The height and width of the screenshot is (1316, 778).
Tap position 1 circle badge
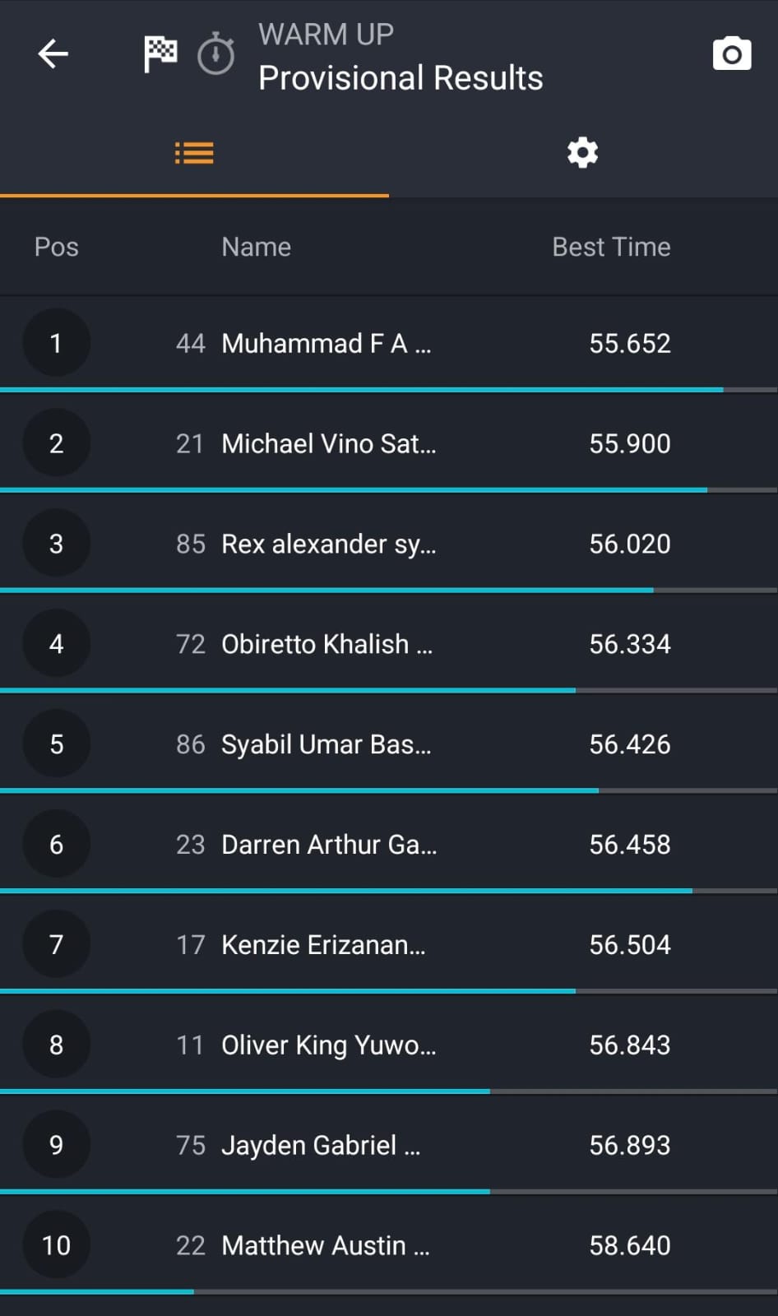click(56, 343)
